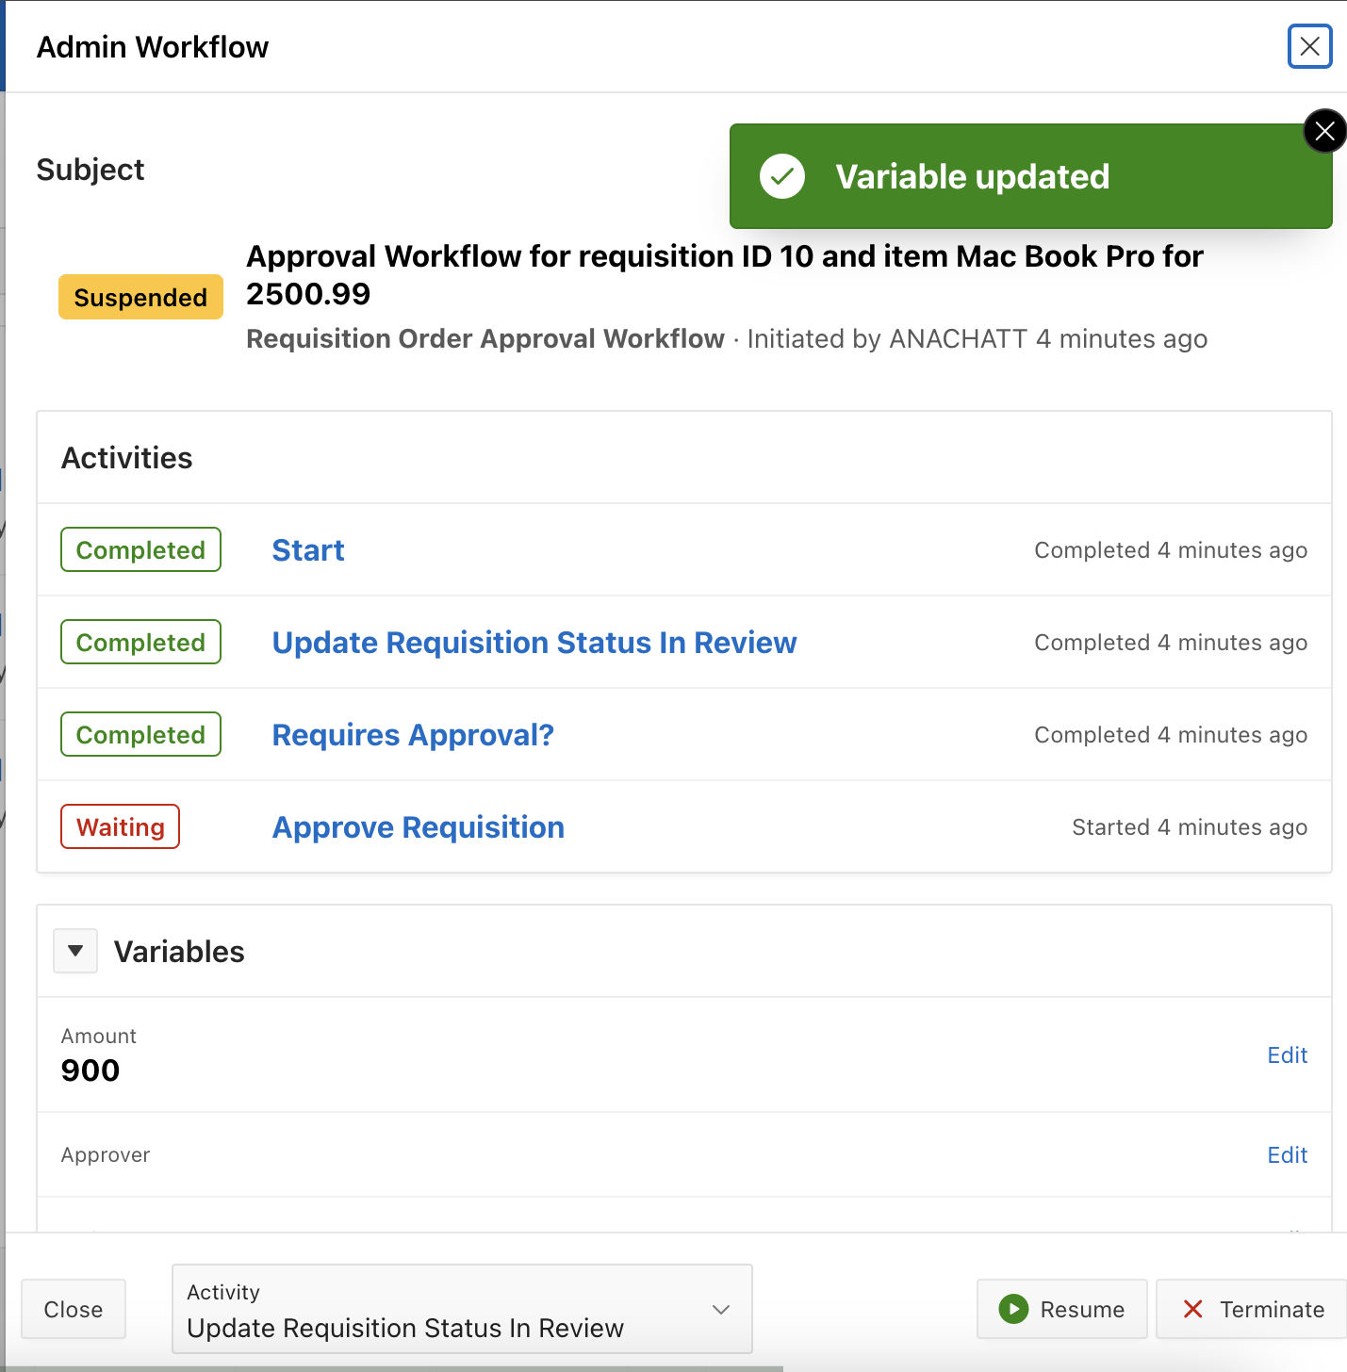This screenshot has height=1372, width=1347.
Task: Open the Start activity link
Action: point(308,550)
